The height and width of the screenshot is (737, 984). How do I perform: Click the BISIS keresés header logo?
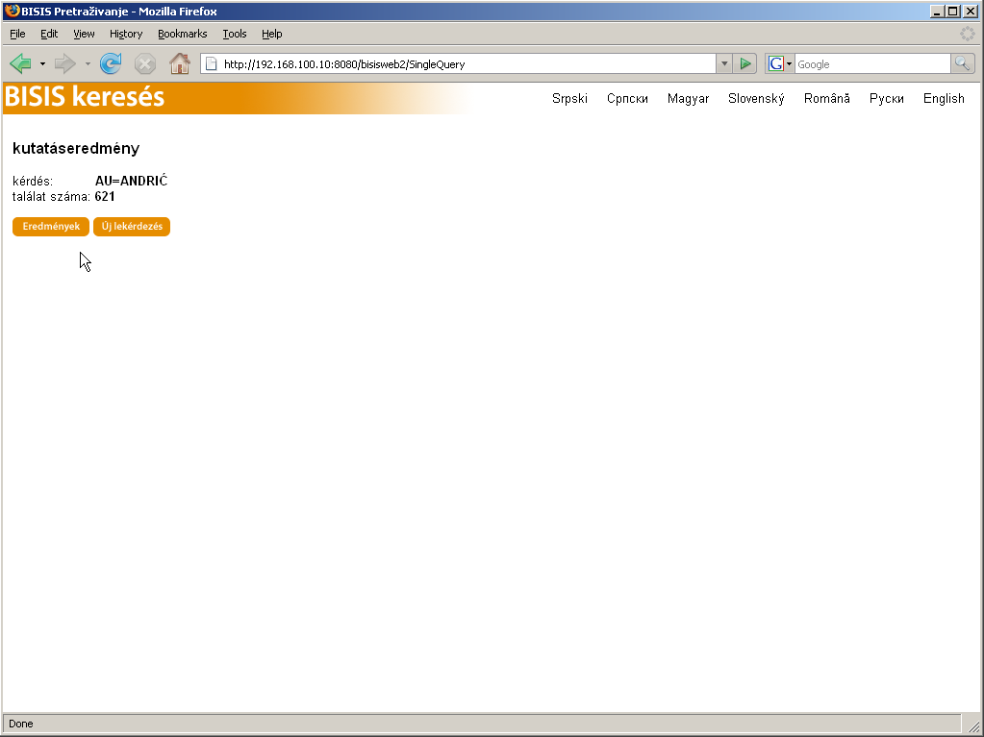[84, 97]
